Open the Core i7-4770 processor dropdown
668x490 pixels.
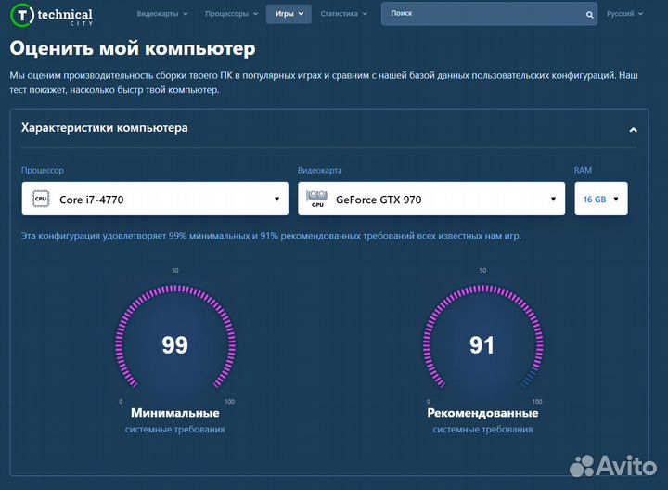[155, 199]
